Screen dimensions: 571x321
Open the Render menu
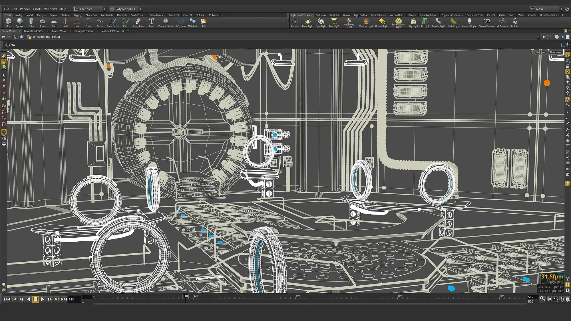(x=25, y=9)
